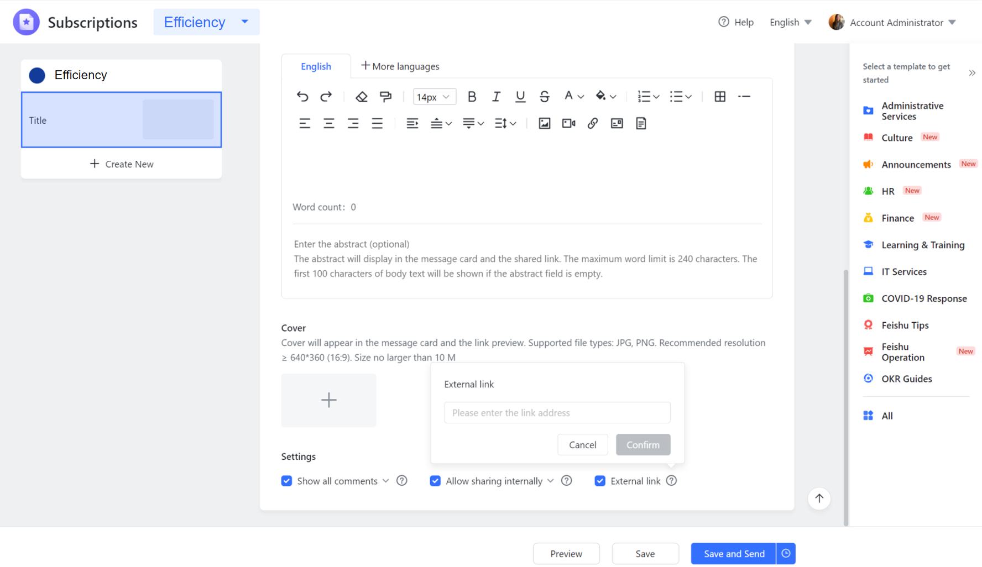Uncheck the External link setting

pyautogui.click(x=600, y=481)
